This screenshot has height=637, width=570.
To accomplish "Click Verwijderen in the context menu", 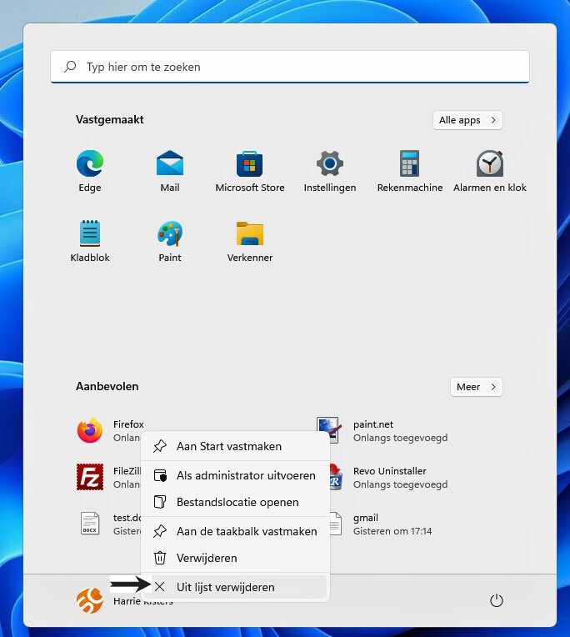I will tap(207, 558).
